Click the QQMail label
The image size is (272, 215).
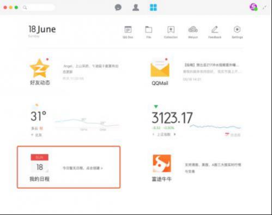click(x=160, y=83)
